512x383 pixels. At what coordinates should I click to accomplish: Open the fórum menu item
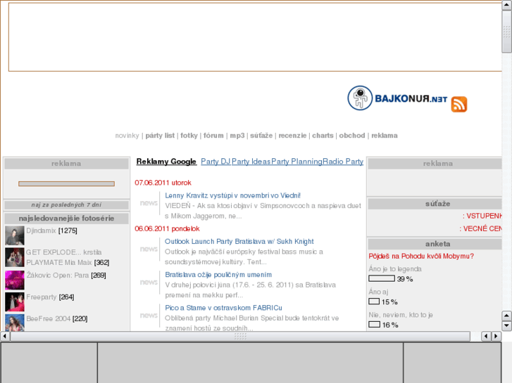tap(213, 135)
